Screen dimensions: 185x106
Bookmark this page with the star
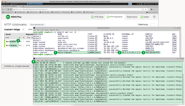(148, 9)
